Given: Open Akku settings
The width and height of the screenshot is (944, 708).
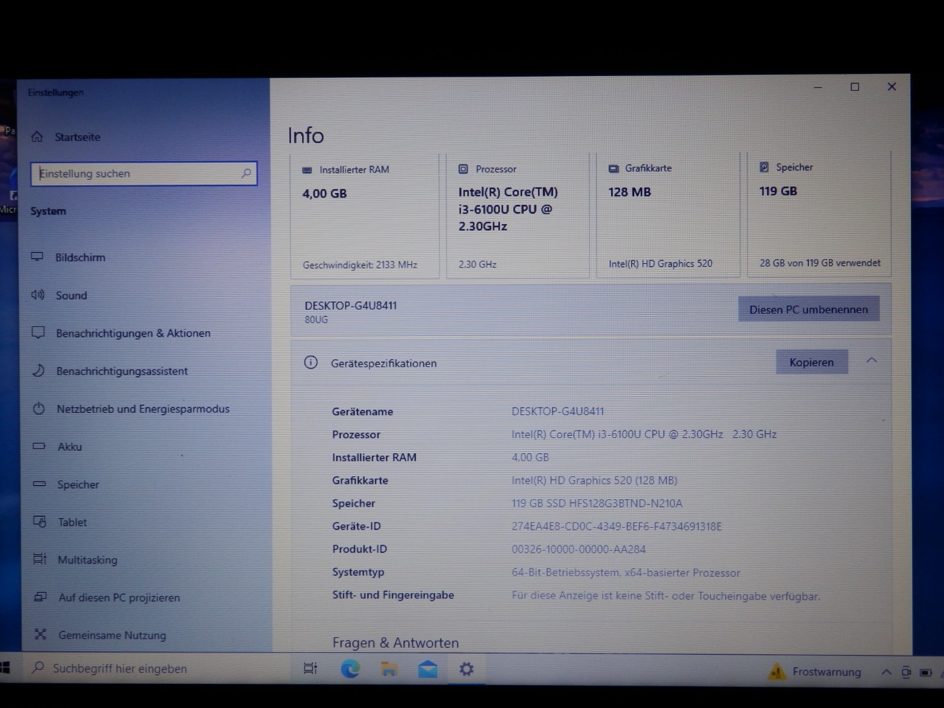Looking at the screenshot, I should 70,447.
